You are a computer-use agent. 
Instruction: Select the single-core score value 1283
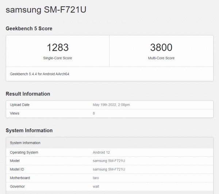[58, 47]
